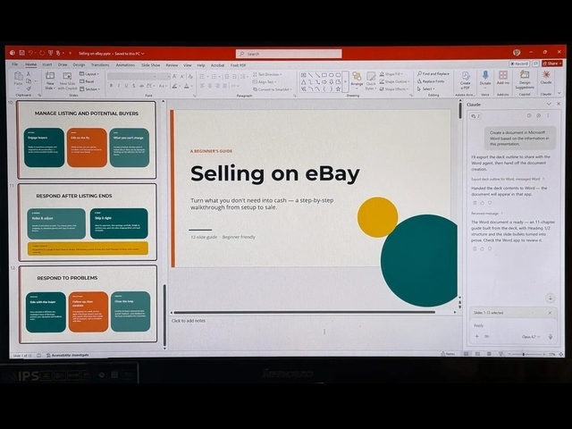
Task: Click the microphone icon in Claude reply box
Action: coord(551,337)
